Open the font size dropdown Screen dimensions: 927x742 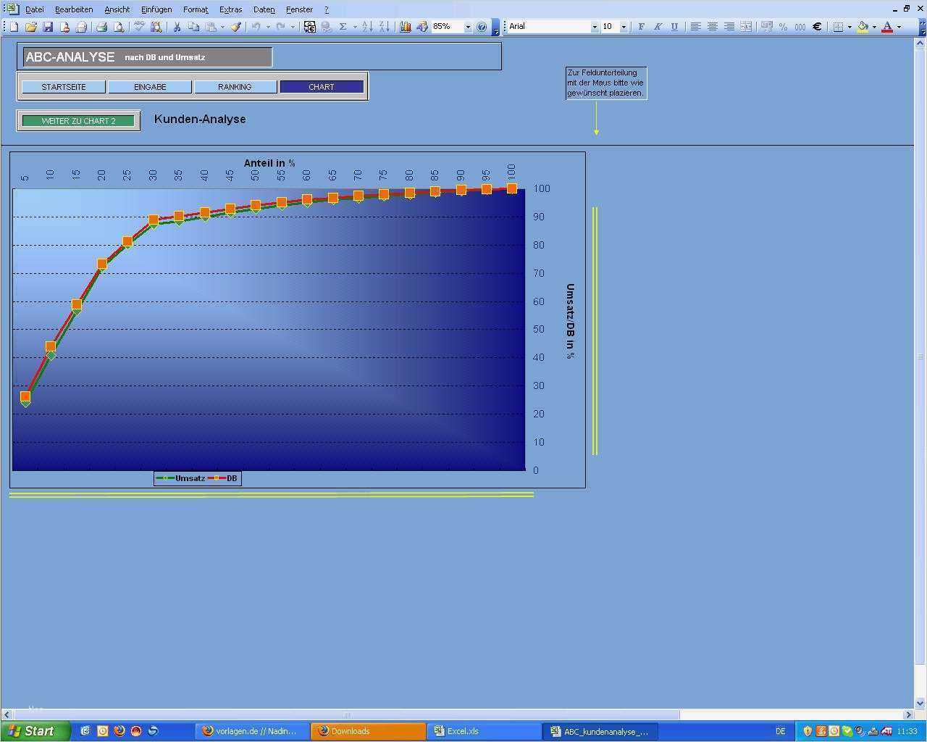click(x=624, y=27)
